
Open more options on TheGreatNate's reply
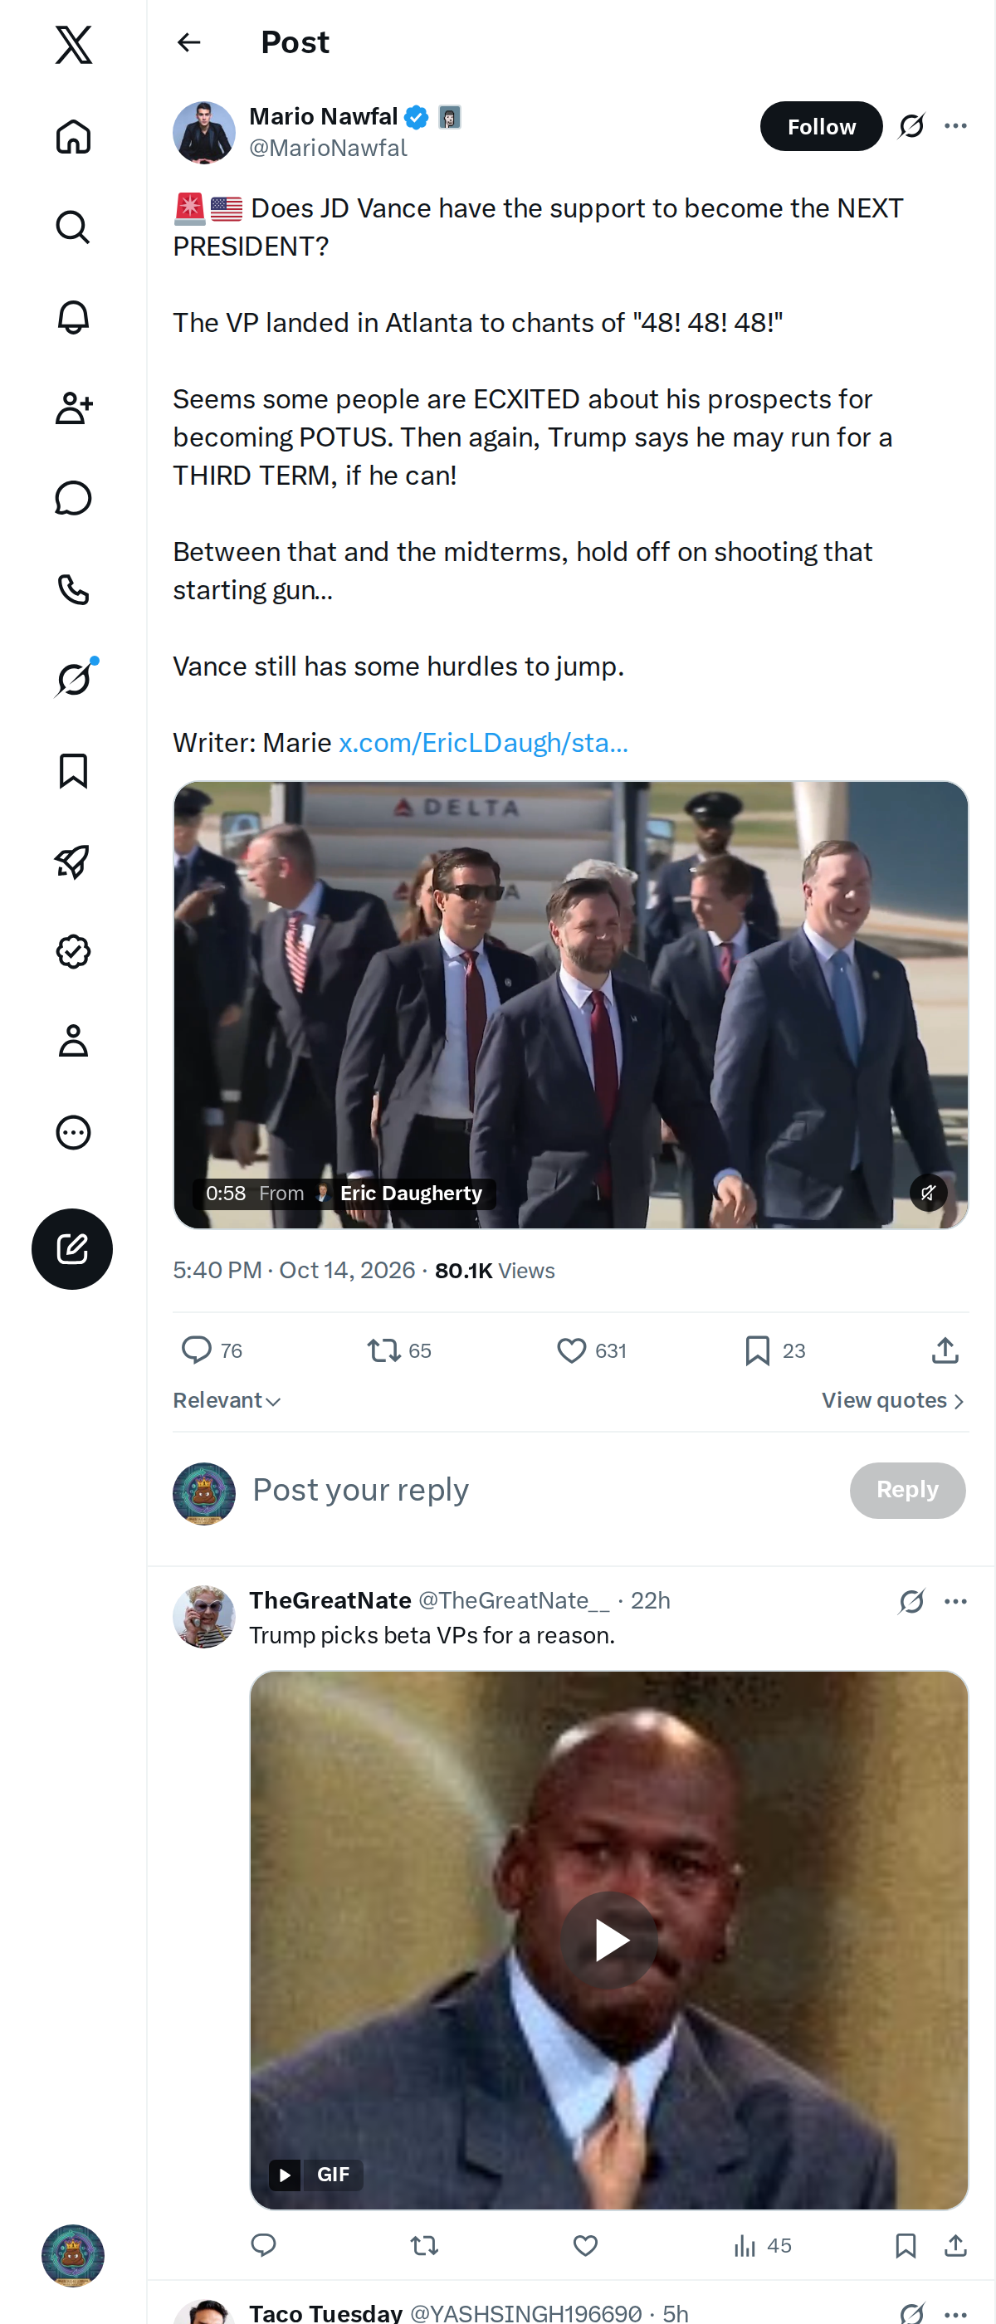955,1601
